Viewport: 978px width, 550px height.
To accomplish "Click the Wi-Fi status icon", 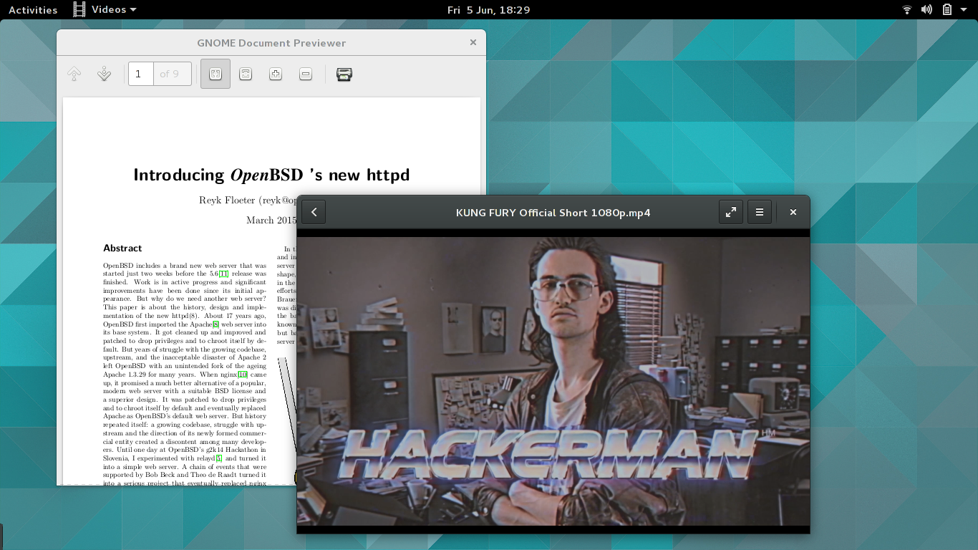I will point(907,9).
